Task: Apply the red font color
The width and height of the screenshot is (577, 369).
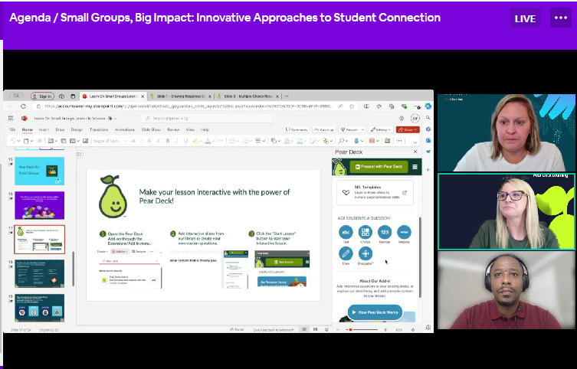Action: click(208, 141)
